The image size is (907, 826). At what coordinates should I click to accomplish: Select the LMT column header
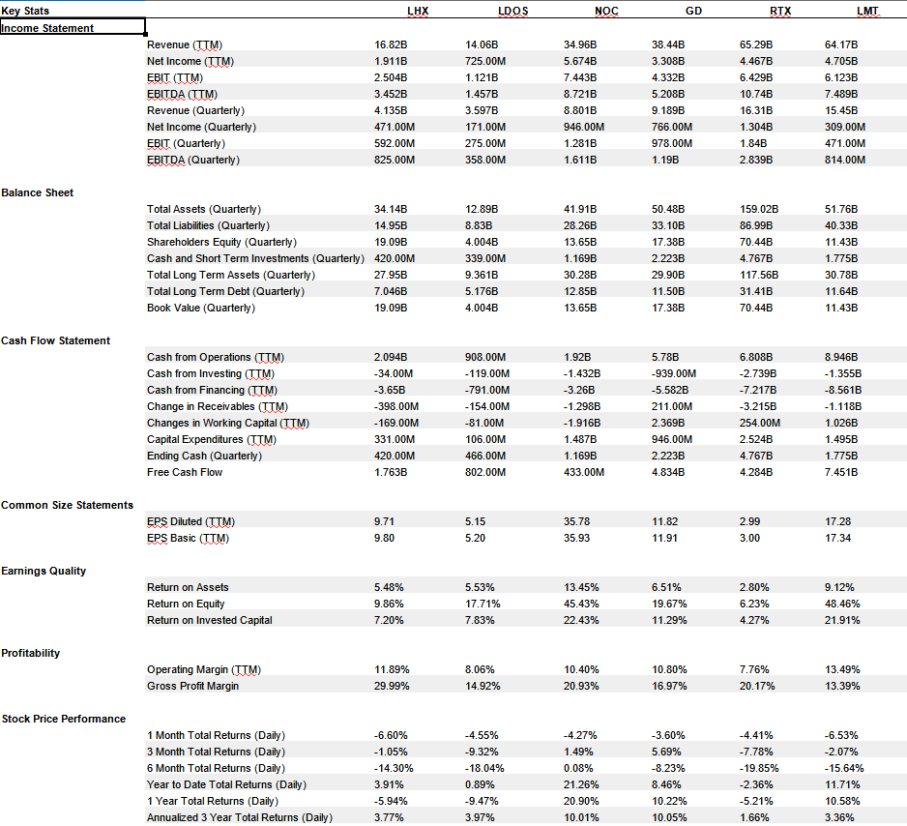pyautogui.click(x=867, y=11)
